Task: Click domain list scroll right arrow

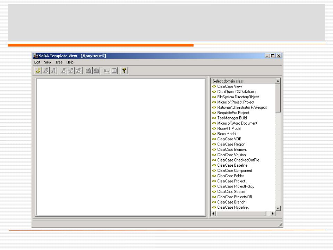Action: click(273, 214)
